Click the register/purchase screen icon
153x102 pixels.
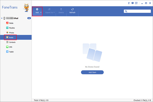click(x=136, y=3)
